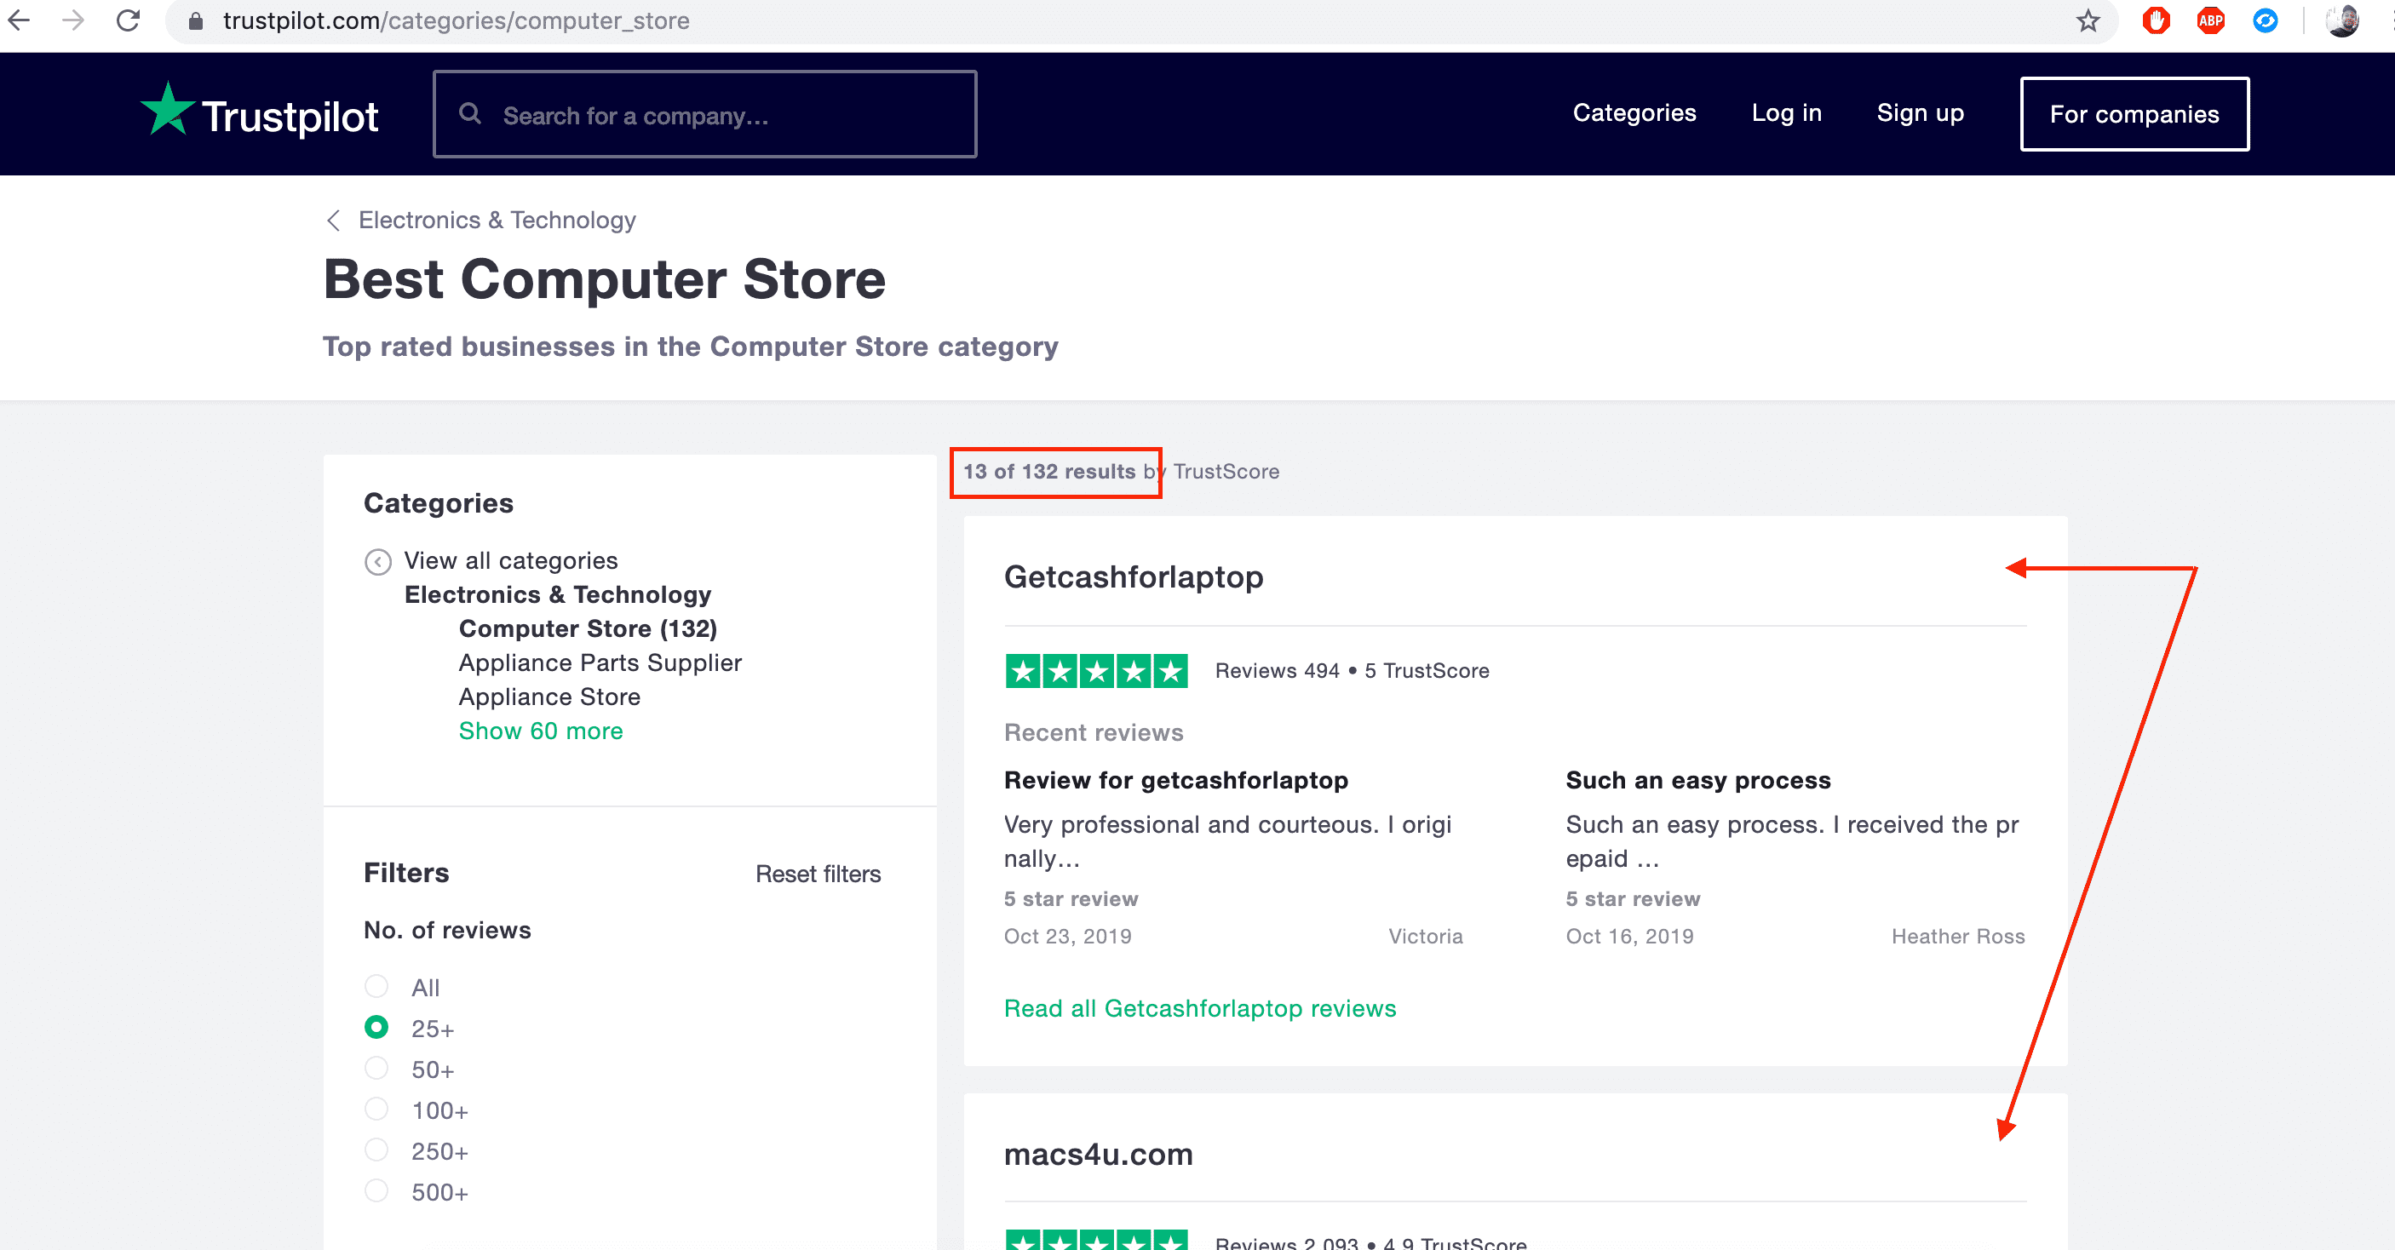
Task: Click the search magnifier icon
Action: click(x=470, y=113)
